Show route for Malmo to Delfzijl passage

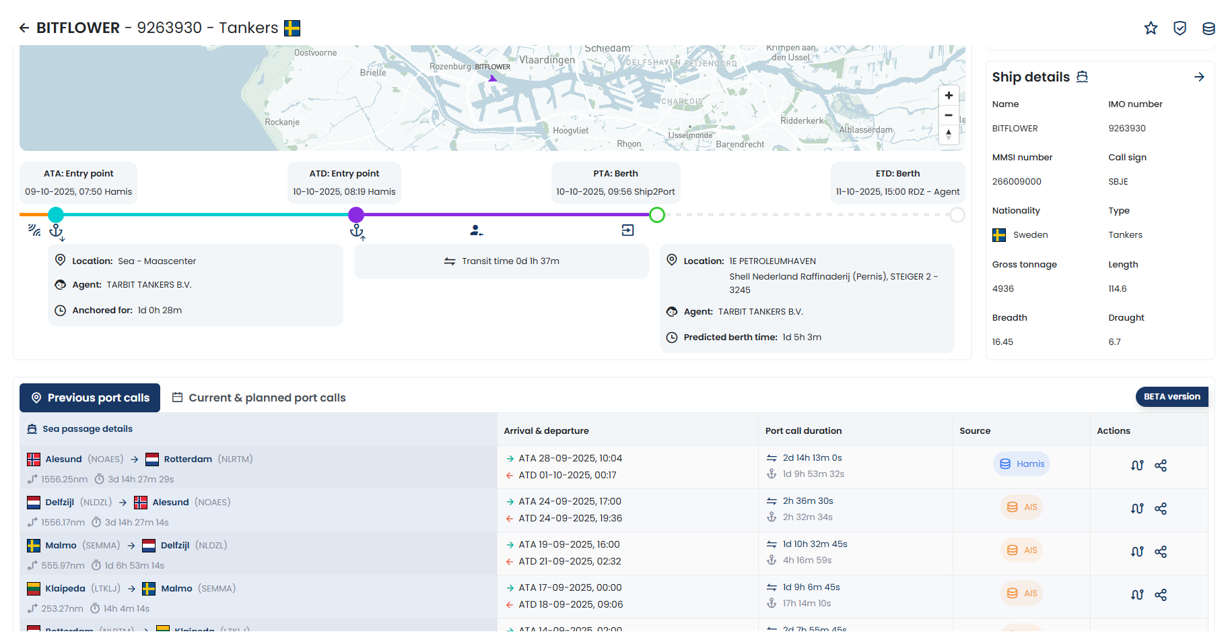pyautogui.click(x=1137, y=552)
